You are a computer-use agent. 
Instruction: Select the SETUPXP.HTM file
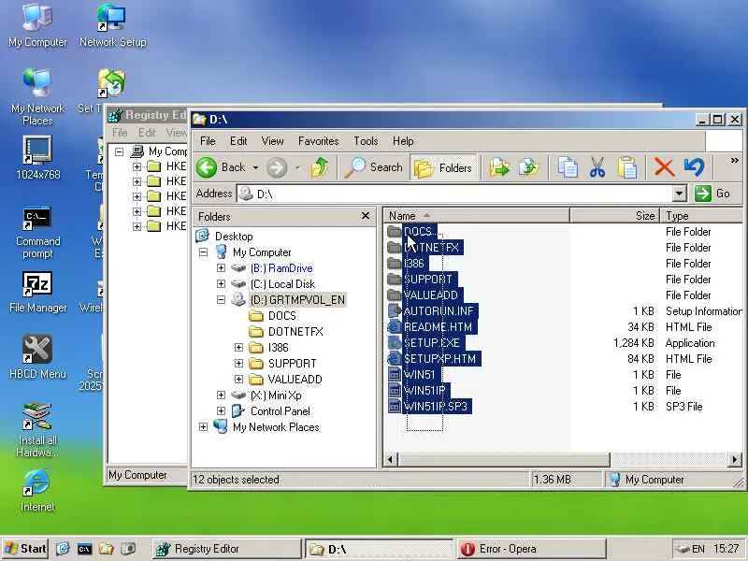439,359
